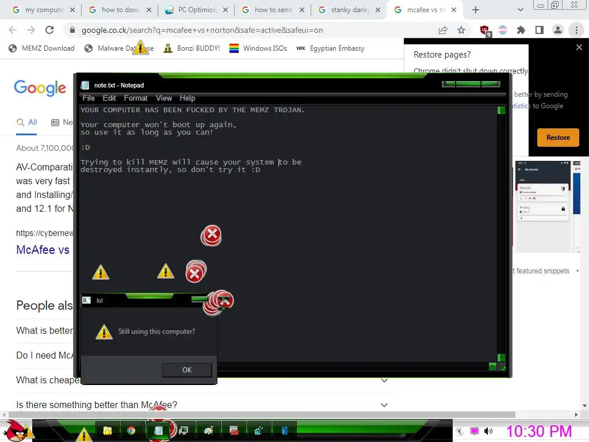Click the address bar URL

tap(202, 30)
